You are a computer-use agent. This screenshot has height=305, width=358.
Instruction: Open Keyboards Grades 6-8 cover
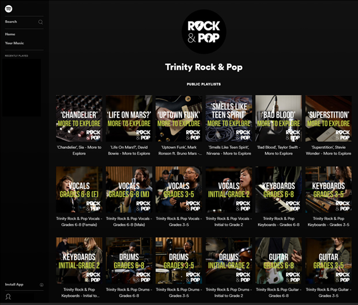(278, 190)
